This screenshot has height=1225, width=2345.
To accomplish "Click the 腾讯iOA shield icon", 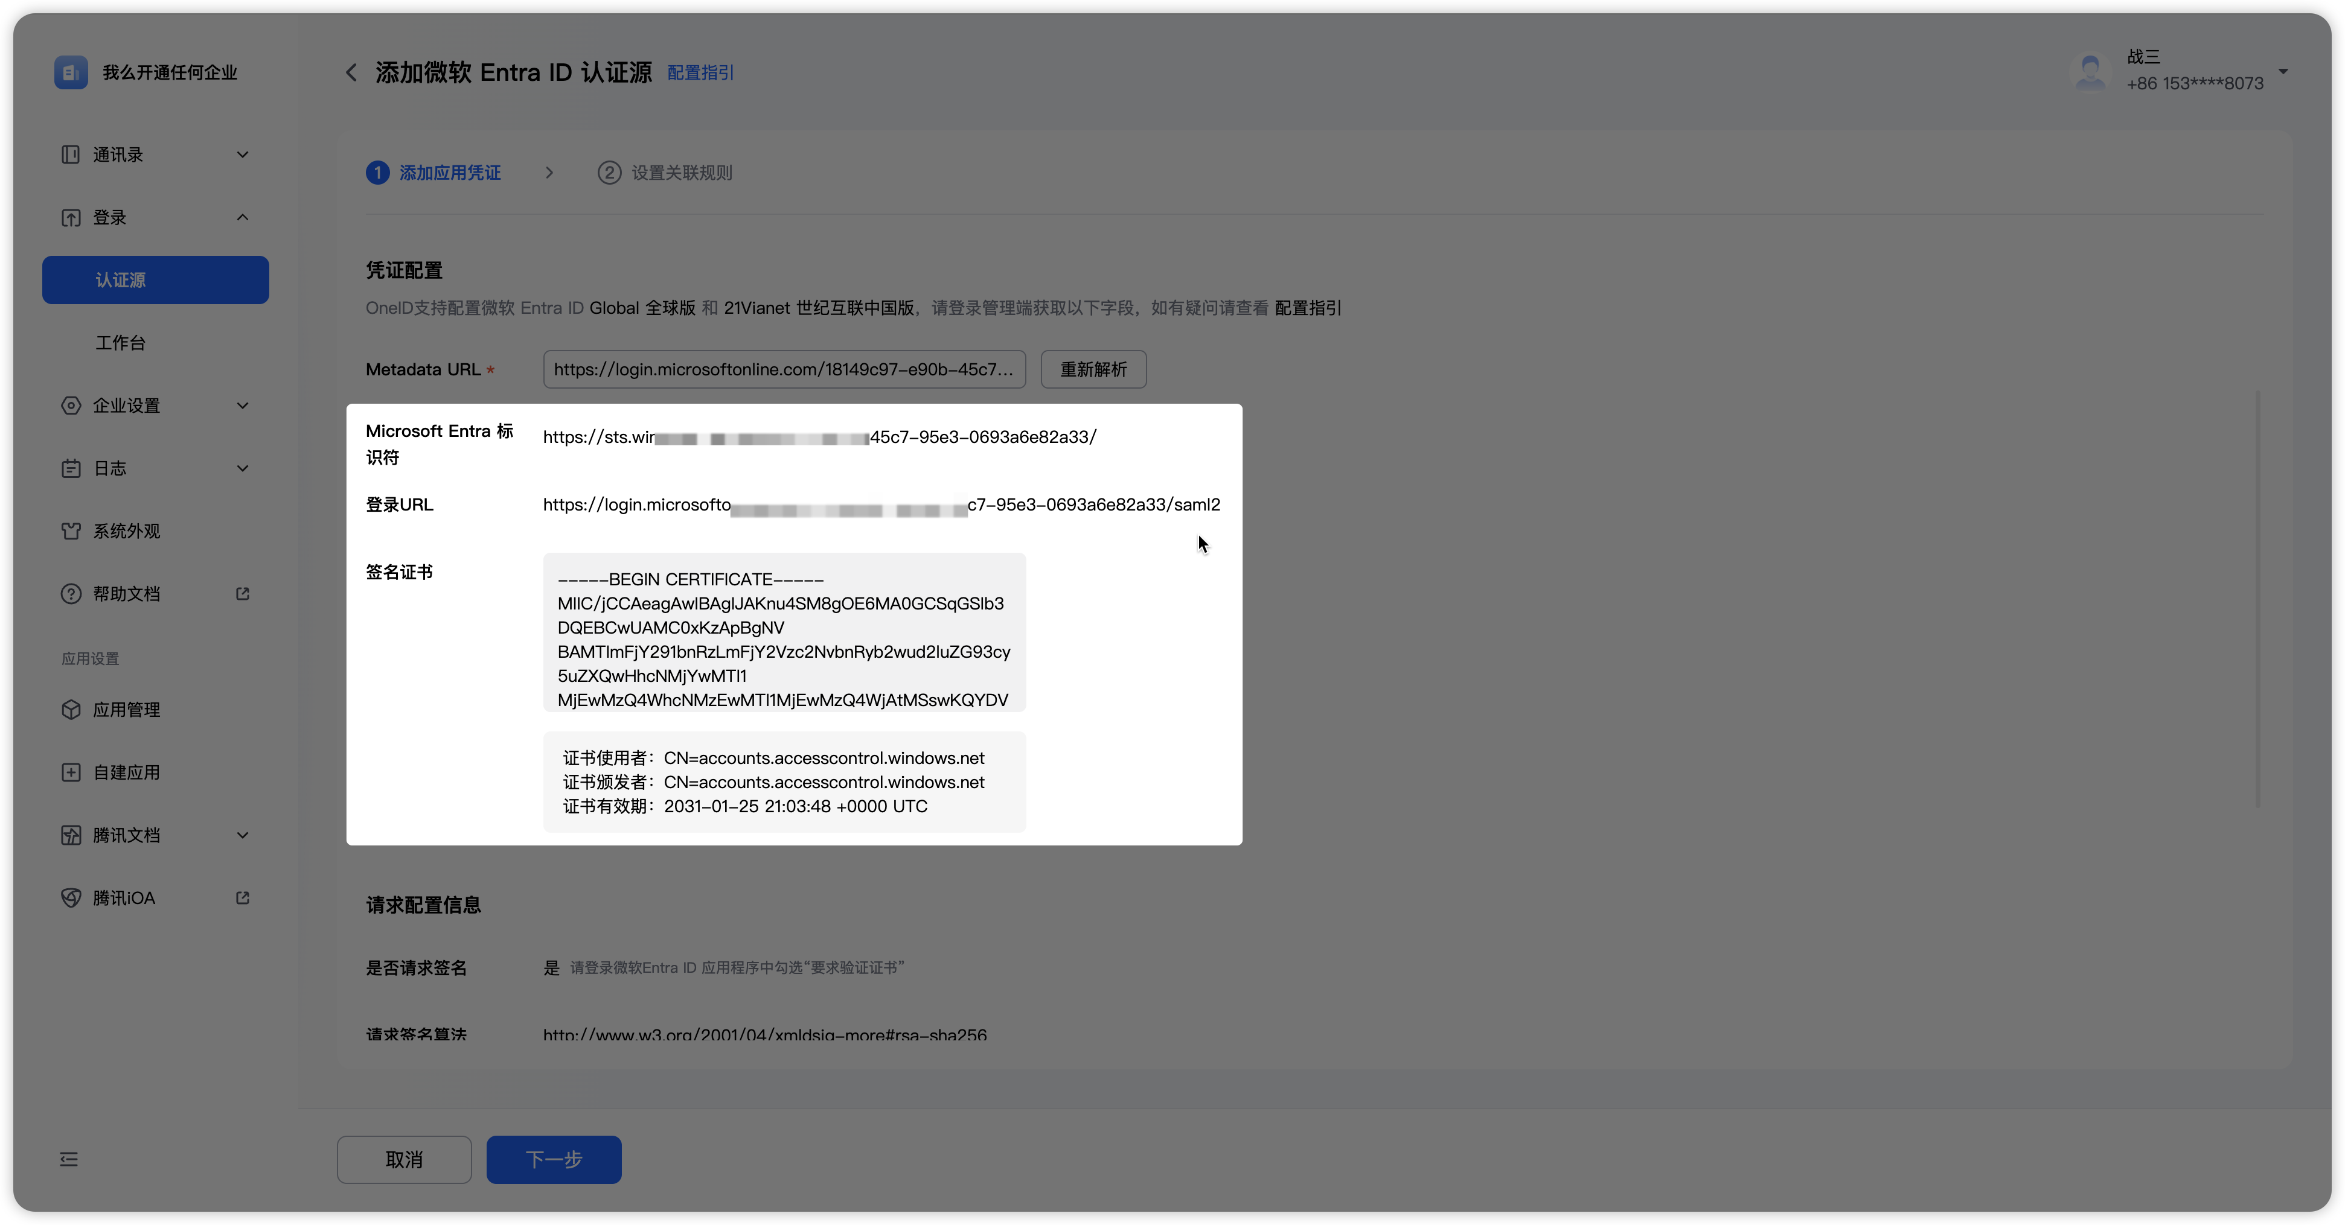I will click(70, 899).
